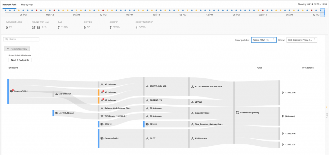Click the IP address text 13.110.0.167

[x=290, y=133]
